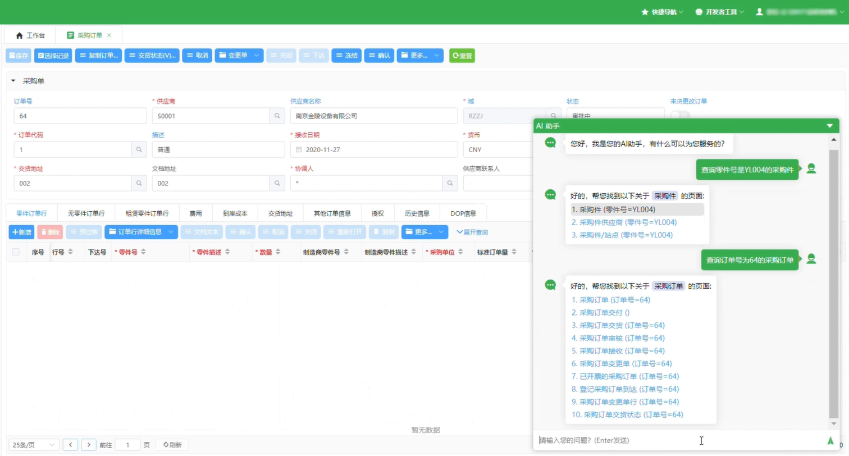Sort the 标准订单量 column
Screen dimensions: 849x456
(514, 253)
